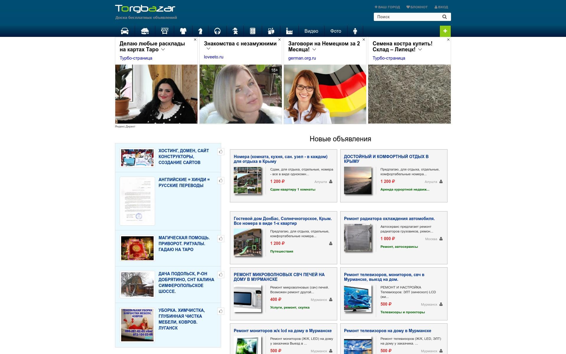Like the English Hindi translations listing

coord(221,181)
